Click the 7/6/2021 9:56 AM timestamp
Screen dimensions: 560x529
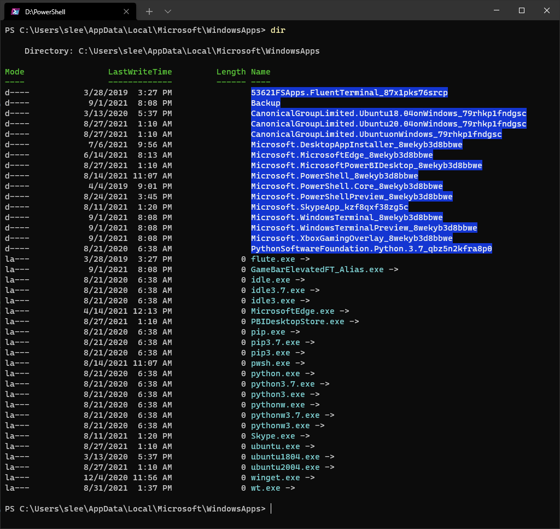[130, 145]
